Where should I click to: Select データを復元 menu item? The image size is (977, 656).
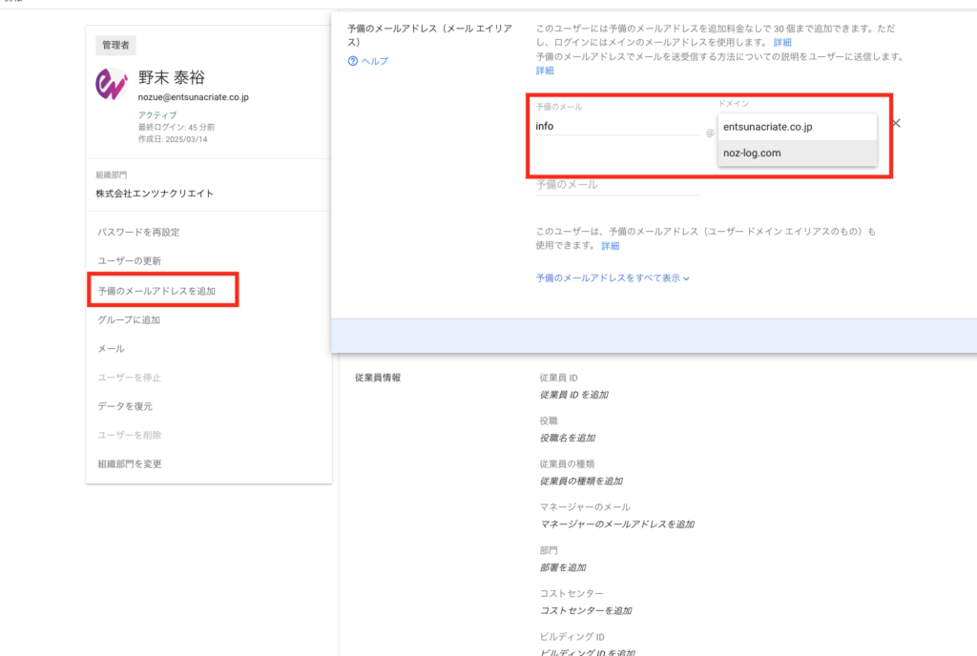tap(124, 406)
